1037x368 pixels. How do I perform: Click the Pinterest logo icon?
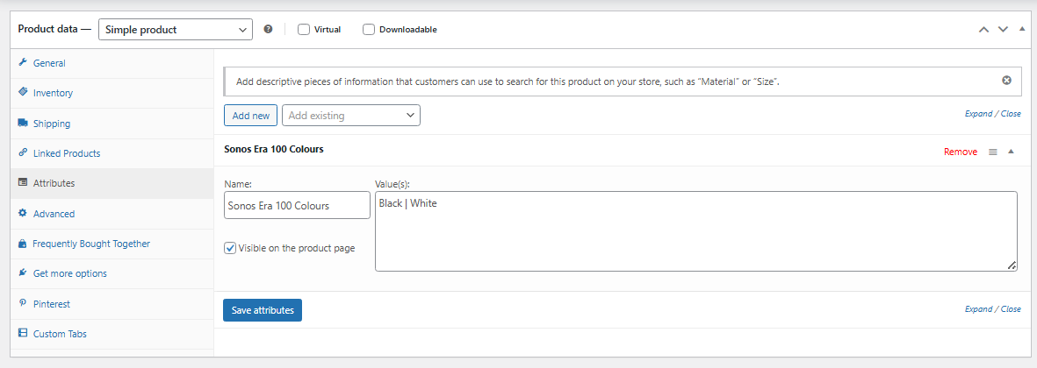click(x=23, y=303)
